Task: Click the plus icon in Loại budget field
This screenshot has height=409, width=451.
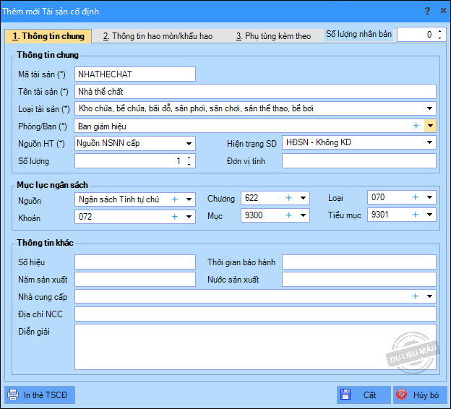Action: [x=416, y=197]
